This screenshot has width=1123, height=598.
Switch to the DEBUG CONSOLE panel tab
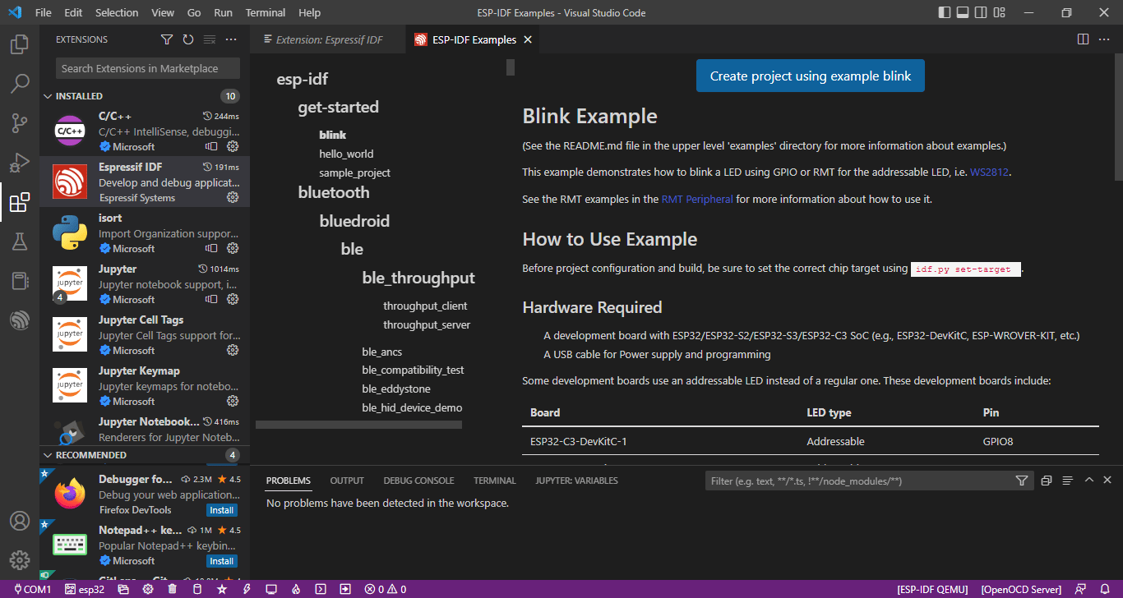[x=418, y=481]
